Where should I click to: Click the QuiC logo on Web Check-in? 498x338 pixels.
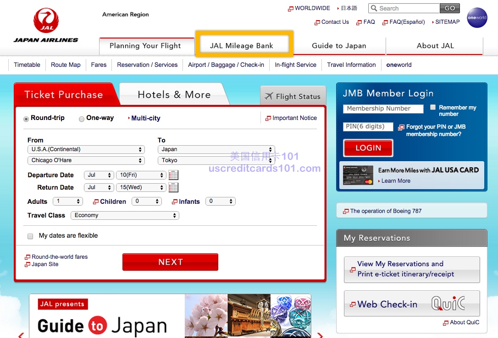coord(448,303)
